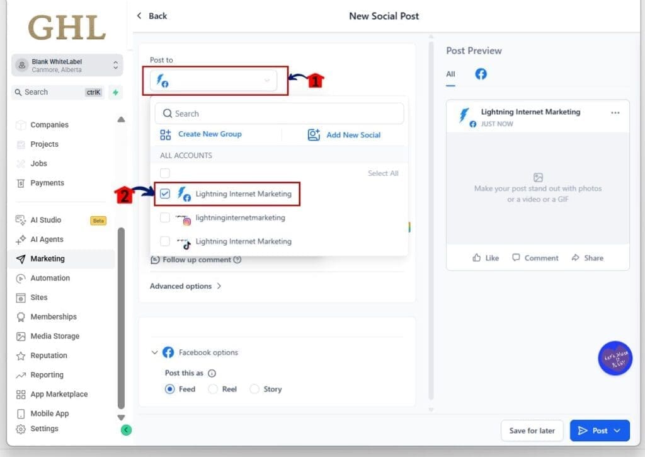This screenshot has width=645, height=457.
Task: Open the purple chat widget bubble
Action: pyautogui.click(x=615, y=358)
